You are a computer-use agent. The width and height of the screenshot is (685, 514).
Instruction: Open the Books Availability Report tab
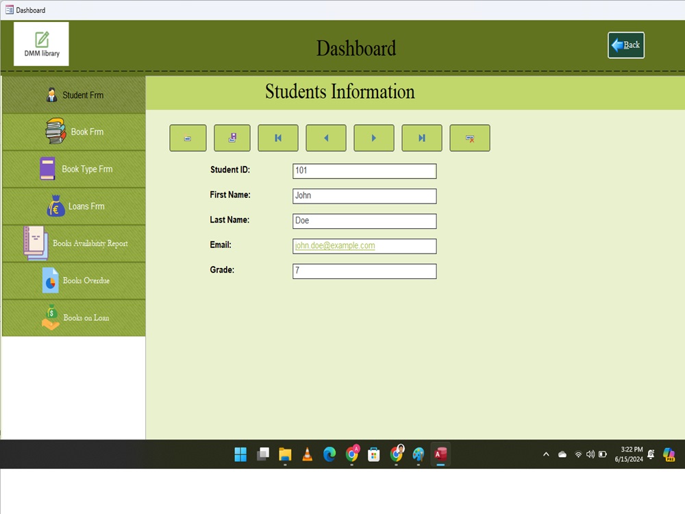[74, 243]
